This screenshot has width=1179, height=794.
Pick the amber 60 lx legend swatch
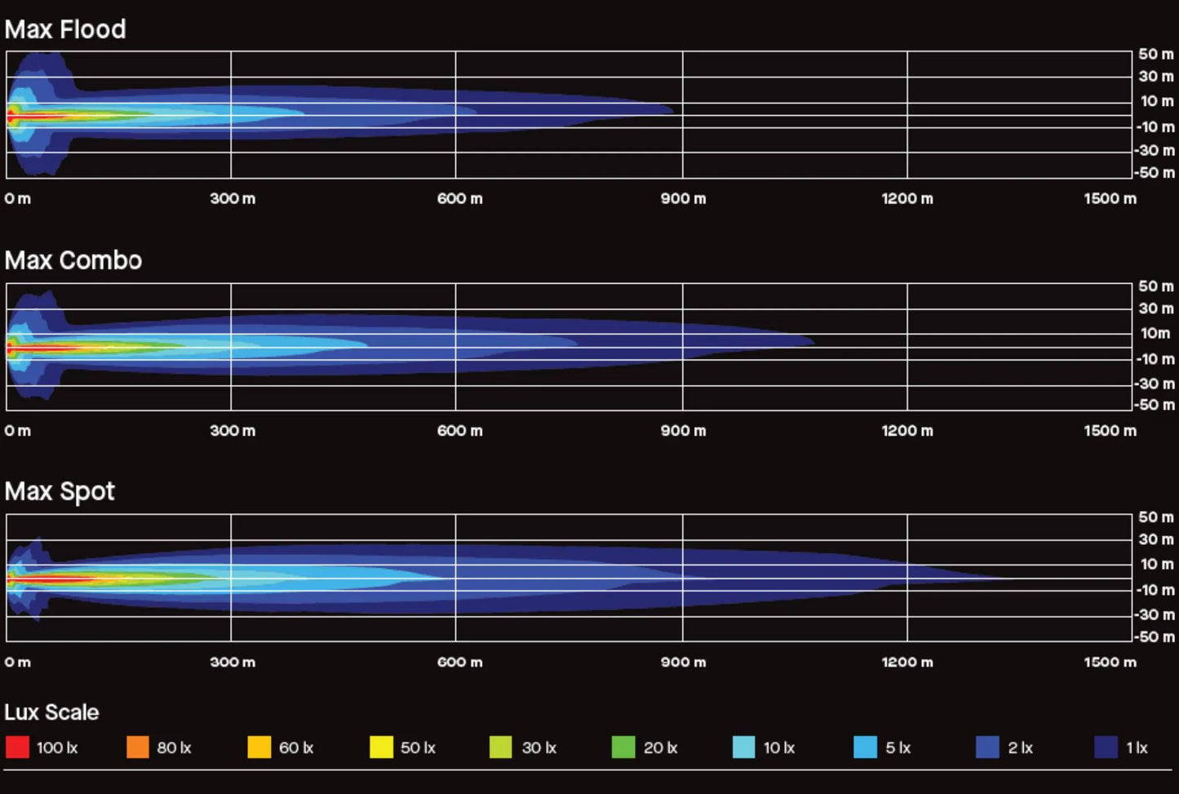pyautogui.click(x=259, y=747)
